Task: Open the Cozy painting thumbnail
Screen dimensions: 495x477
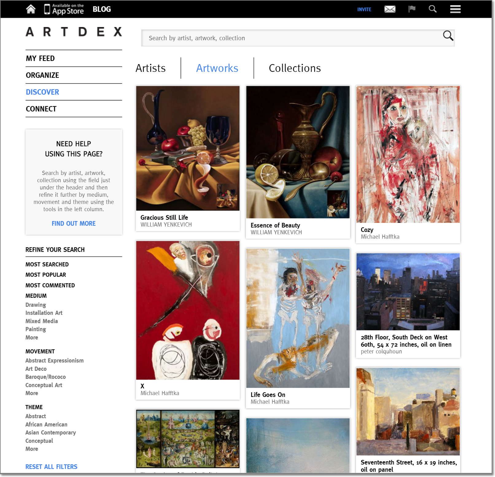Action: click(408, 154)
